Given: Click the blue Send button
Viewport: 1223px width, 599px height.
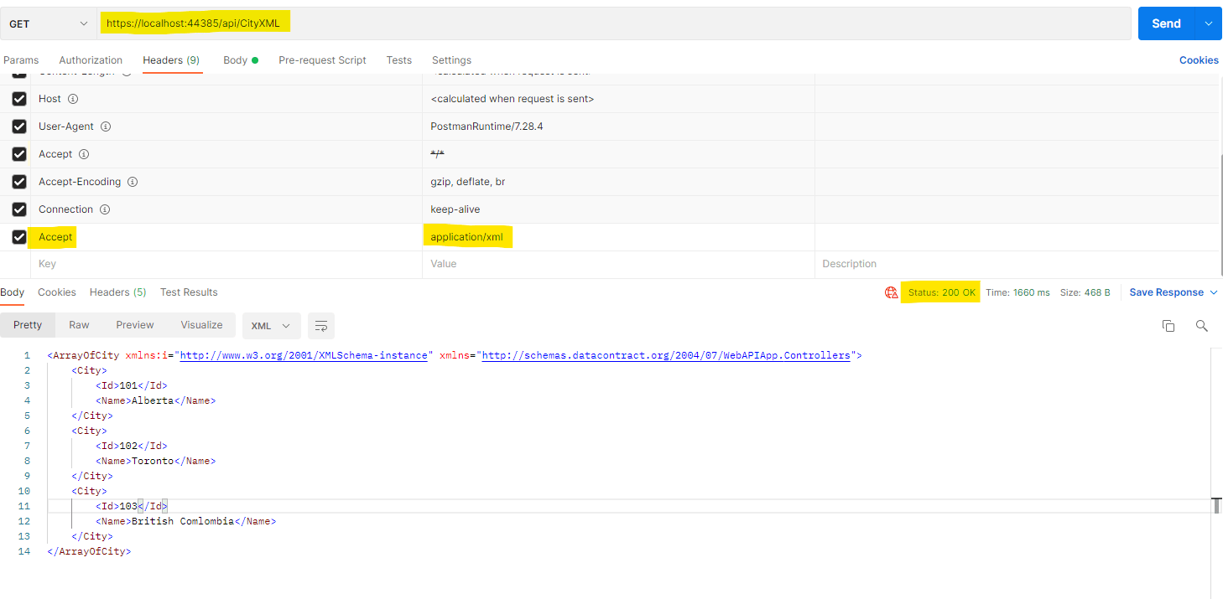Looking at the screenshot, I should tap(1166, 23).
